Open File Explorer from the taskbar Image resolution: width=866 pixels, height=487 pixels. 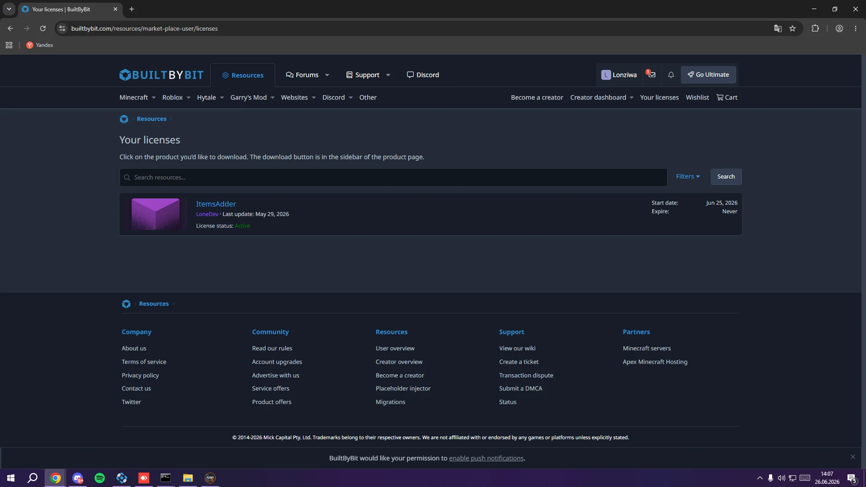(x=188, y=478)
